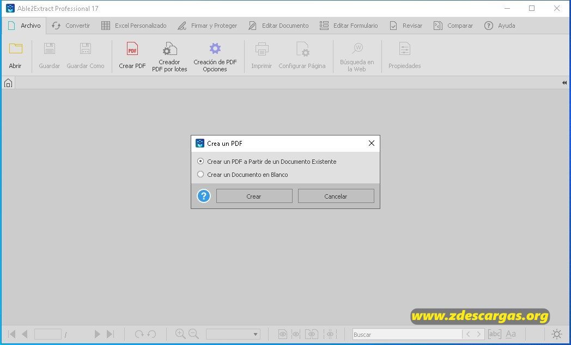
Task: Go to previous page arrow
Action: tap(25, 334)
